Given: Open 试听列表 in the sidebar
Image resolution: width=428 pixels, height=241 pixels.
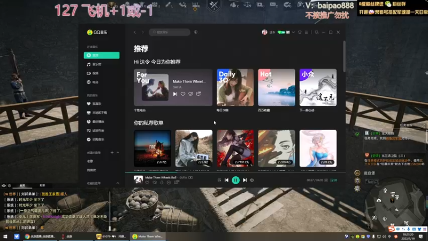Looking at the screenshot, I should click(96, 131).
